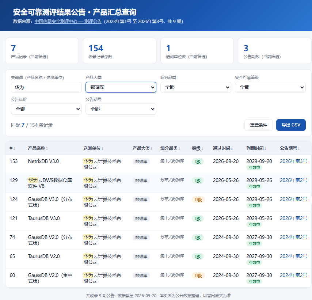
Task: Sort by 等级 column header
Action: tap(197, 148)
